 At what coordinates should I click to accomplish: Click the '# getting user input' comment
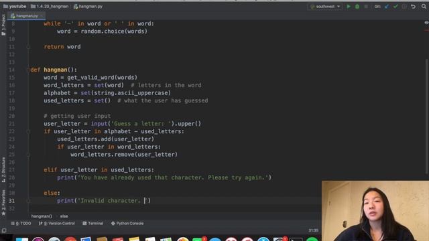point(77,116)
